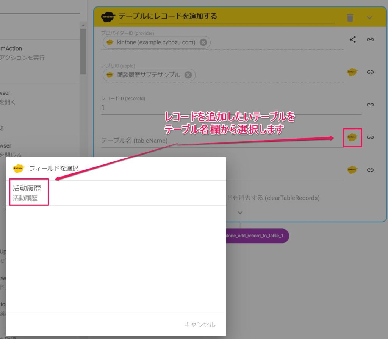The width and height of the screenshot is (388, 339).
Task: Click the link icon beside テーブル名
Action: (370, 138)
